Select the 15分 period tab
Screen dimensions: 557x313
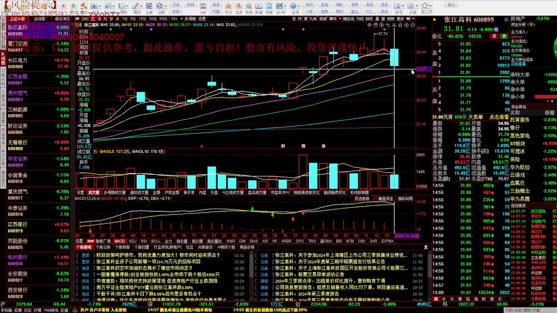point(142,19)
